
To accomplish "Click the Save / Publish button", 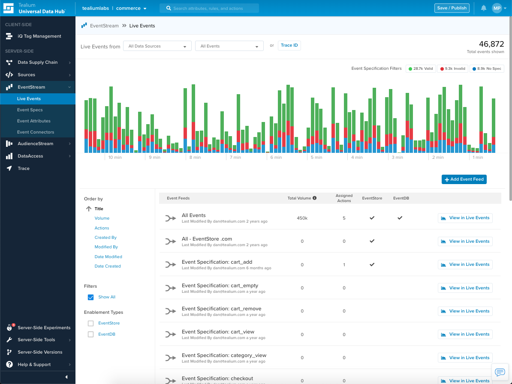I will click(x=452, y=8).
